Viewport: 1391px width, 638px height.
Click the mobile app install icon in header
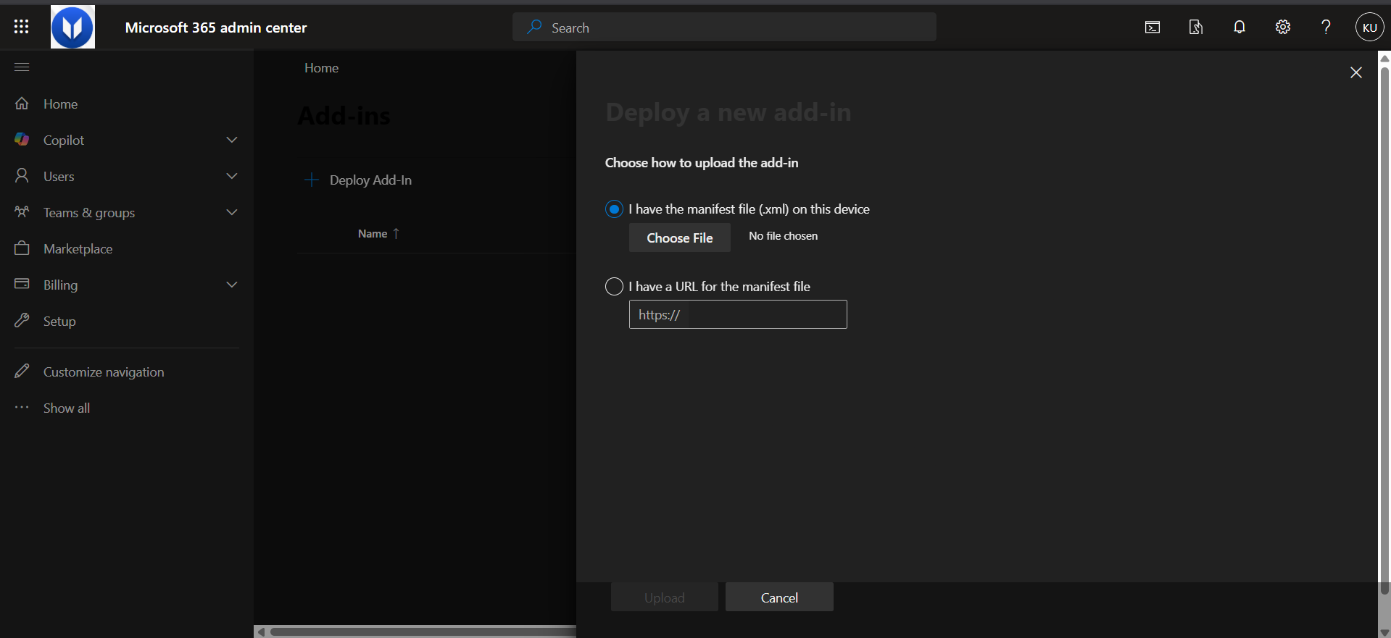click(x=1196, y=28)
